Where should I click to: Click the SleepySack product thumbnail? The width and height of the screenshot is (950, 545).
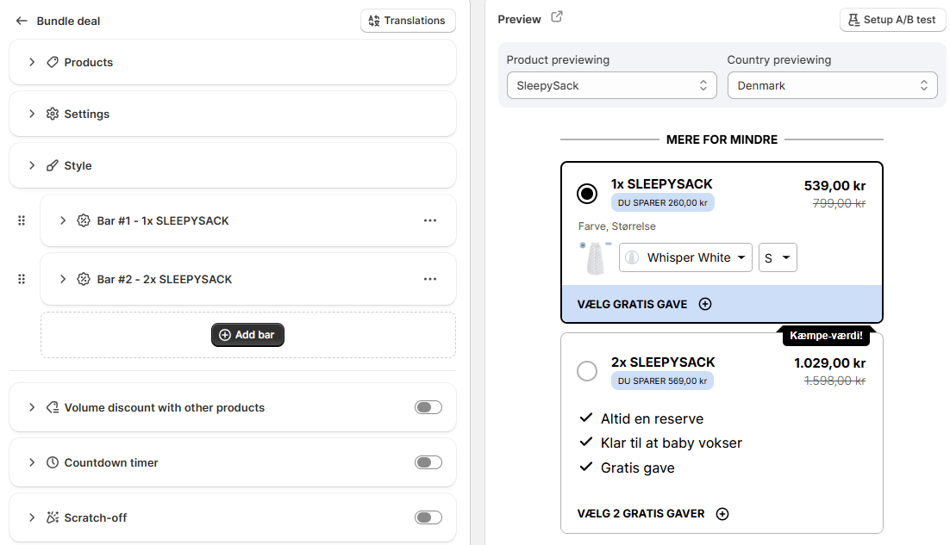[x=596, y=258]
